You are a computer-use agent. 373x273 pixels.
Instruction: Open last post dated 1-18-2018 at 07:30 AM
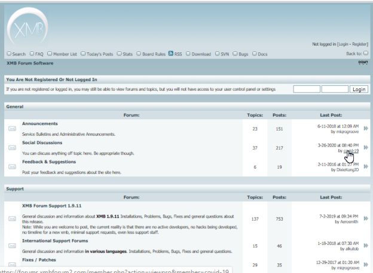[x=338, y=243]
